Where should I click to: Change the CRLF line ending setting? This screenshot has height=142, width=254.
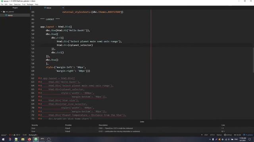[x=206, y=135]
